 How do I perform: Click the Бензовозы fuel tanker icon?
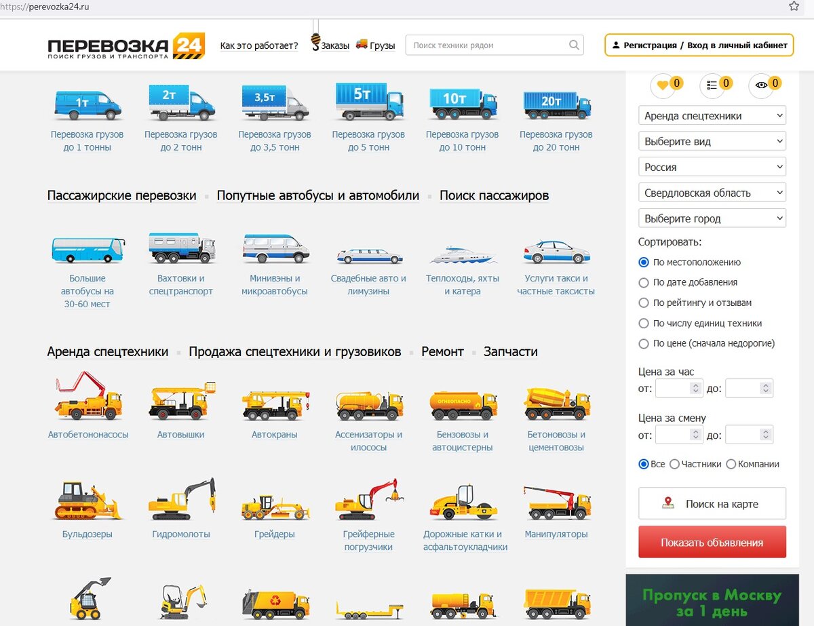click(x=463, y=405)
